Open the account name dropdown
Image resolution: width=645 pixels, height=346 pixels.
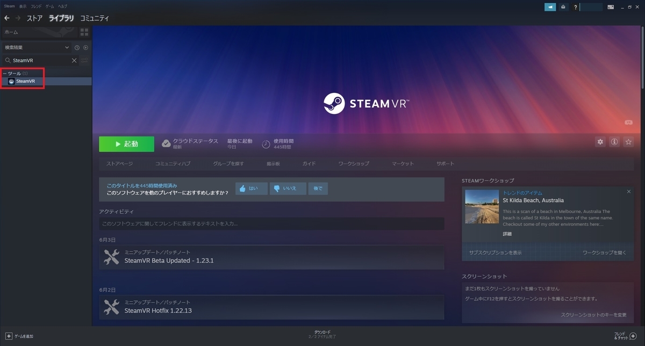coord(591,7)
